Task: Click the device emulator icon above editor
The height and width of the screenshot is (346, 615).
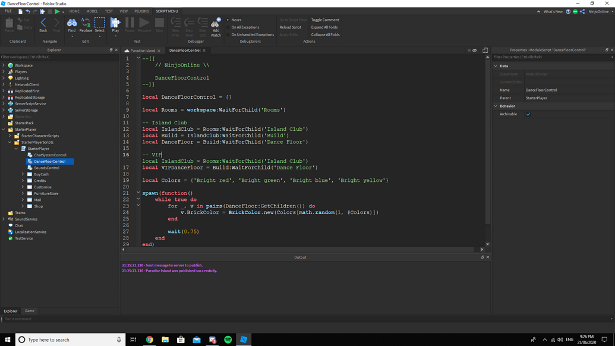Action: tap(485, 50)
